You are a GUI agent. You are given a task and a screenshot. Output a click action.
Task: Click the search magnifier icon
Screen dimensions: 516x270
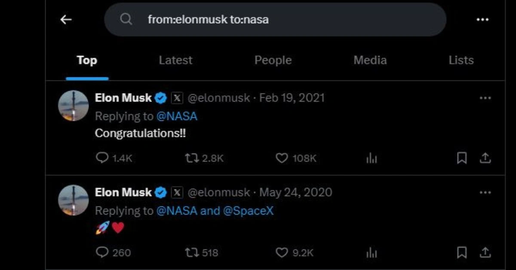click(x=126, y=19)
